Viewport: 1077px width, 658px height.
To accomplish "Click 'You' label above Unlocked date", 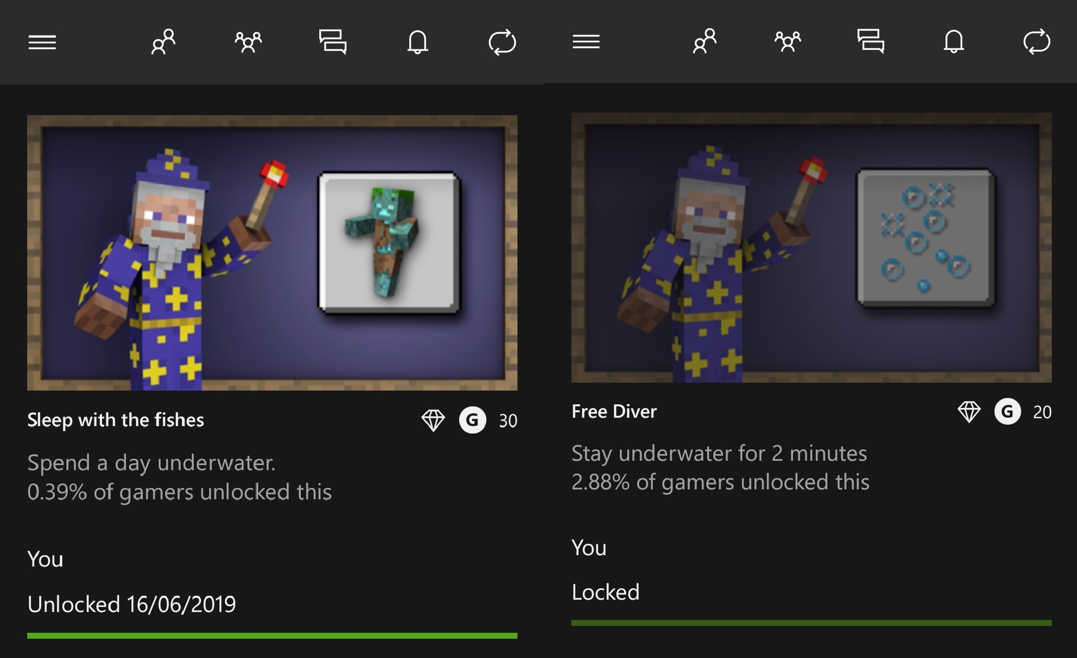I will pyautogui.click(x=45, y=560).
